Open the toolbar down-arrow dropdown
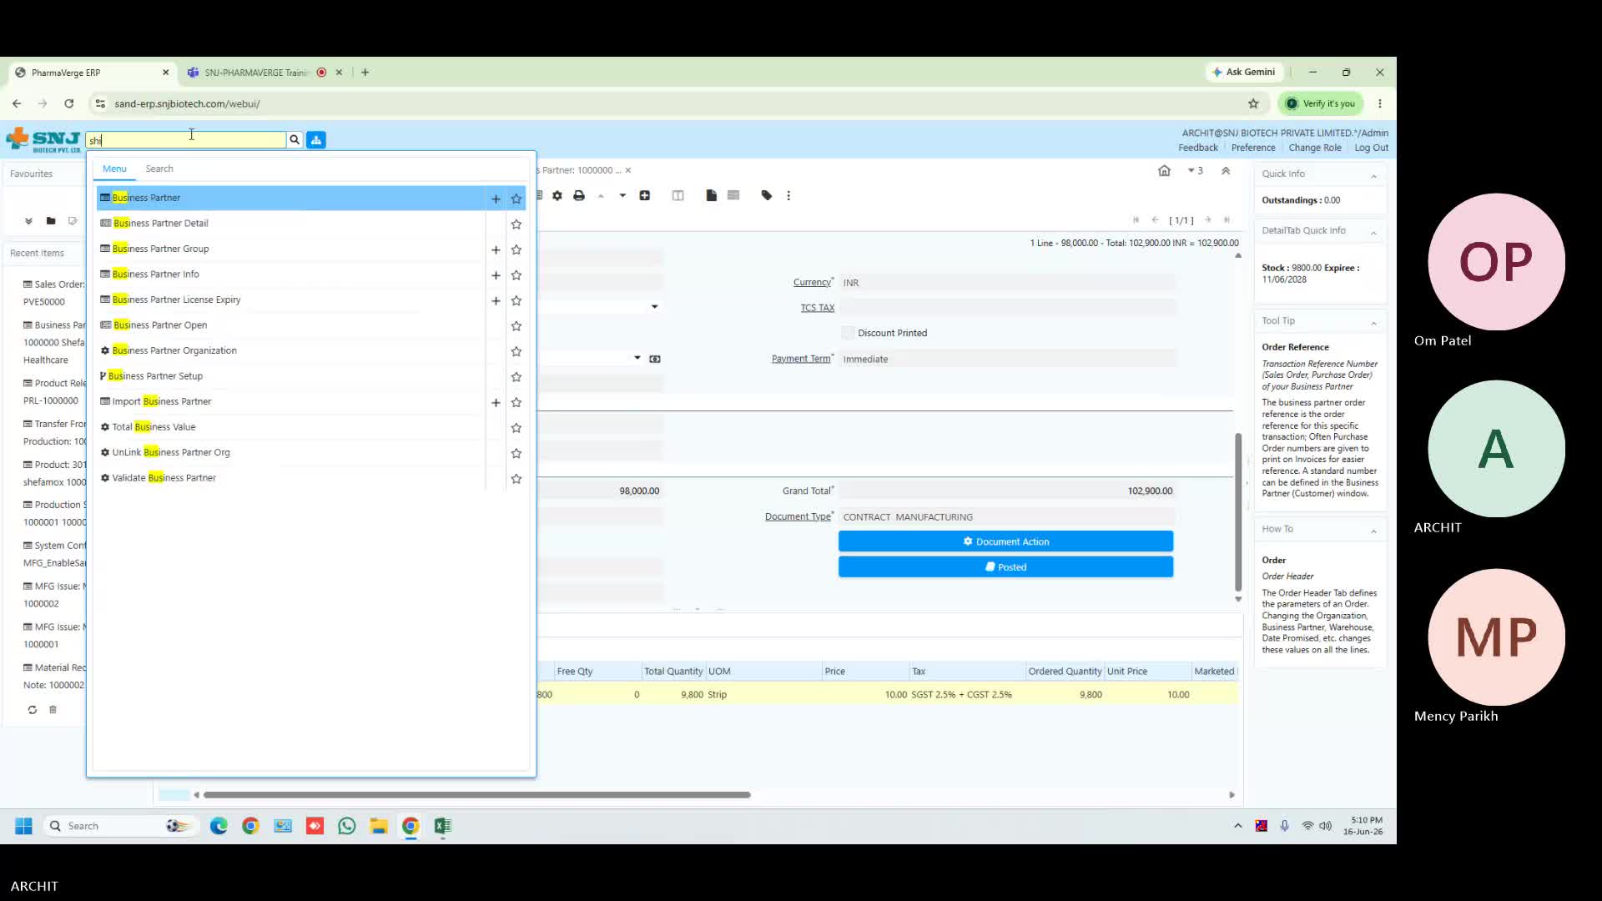This screenshot has width=1602, height=901. click(622, 195)
